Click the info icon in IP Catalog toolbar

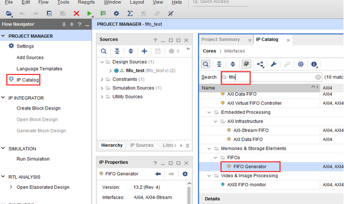pyautogui.click(x=314, y=64)
